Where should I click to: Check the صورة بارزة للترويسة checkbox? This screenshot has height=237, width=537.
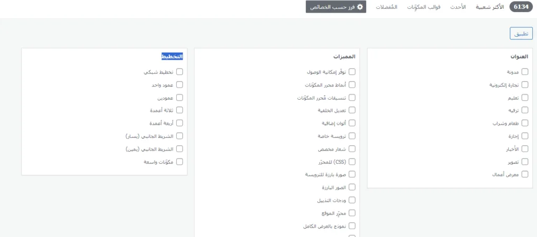[352, 174]
